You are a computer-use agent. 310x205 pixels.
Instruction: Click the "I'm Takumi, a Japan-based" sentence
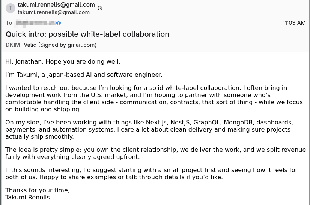coord(84,75)
